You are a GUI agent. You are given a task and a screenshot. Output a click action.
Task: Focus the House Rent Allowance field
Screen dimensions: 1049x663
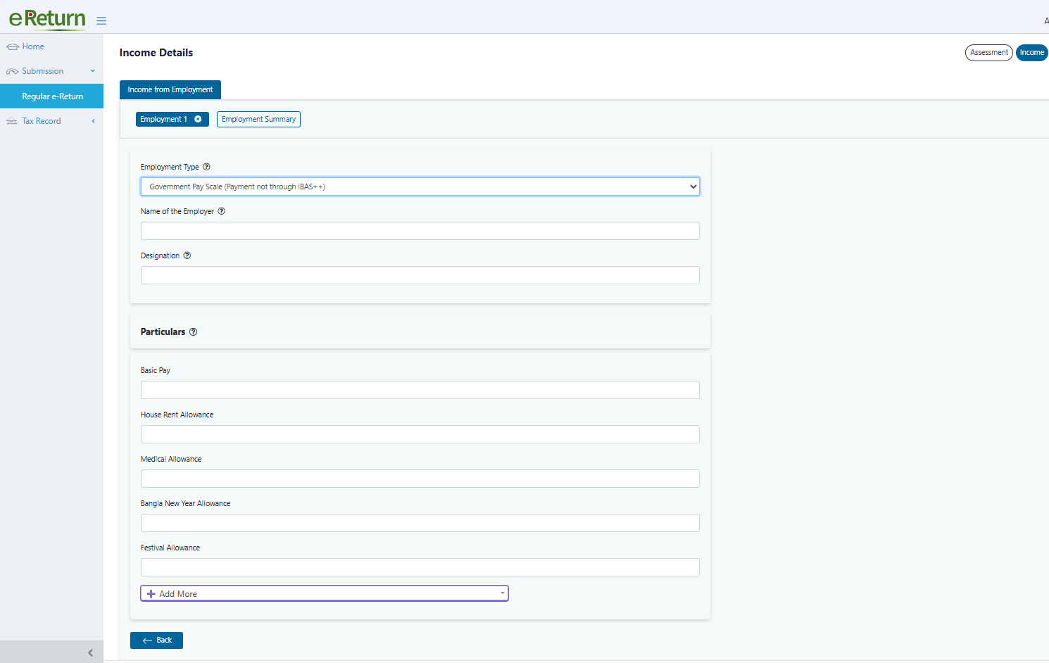tap(420, 434)
